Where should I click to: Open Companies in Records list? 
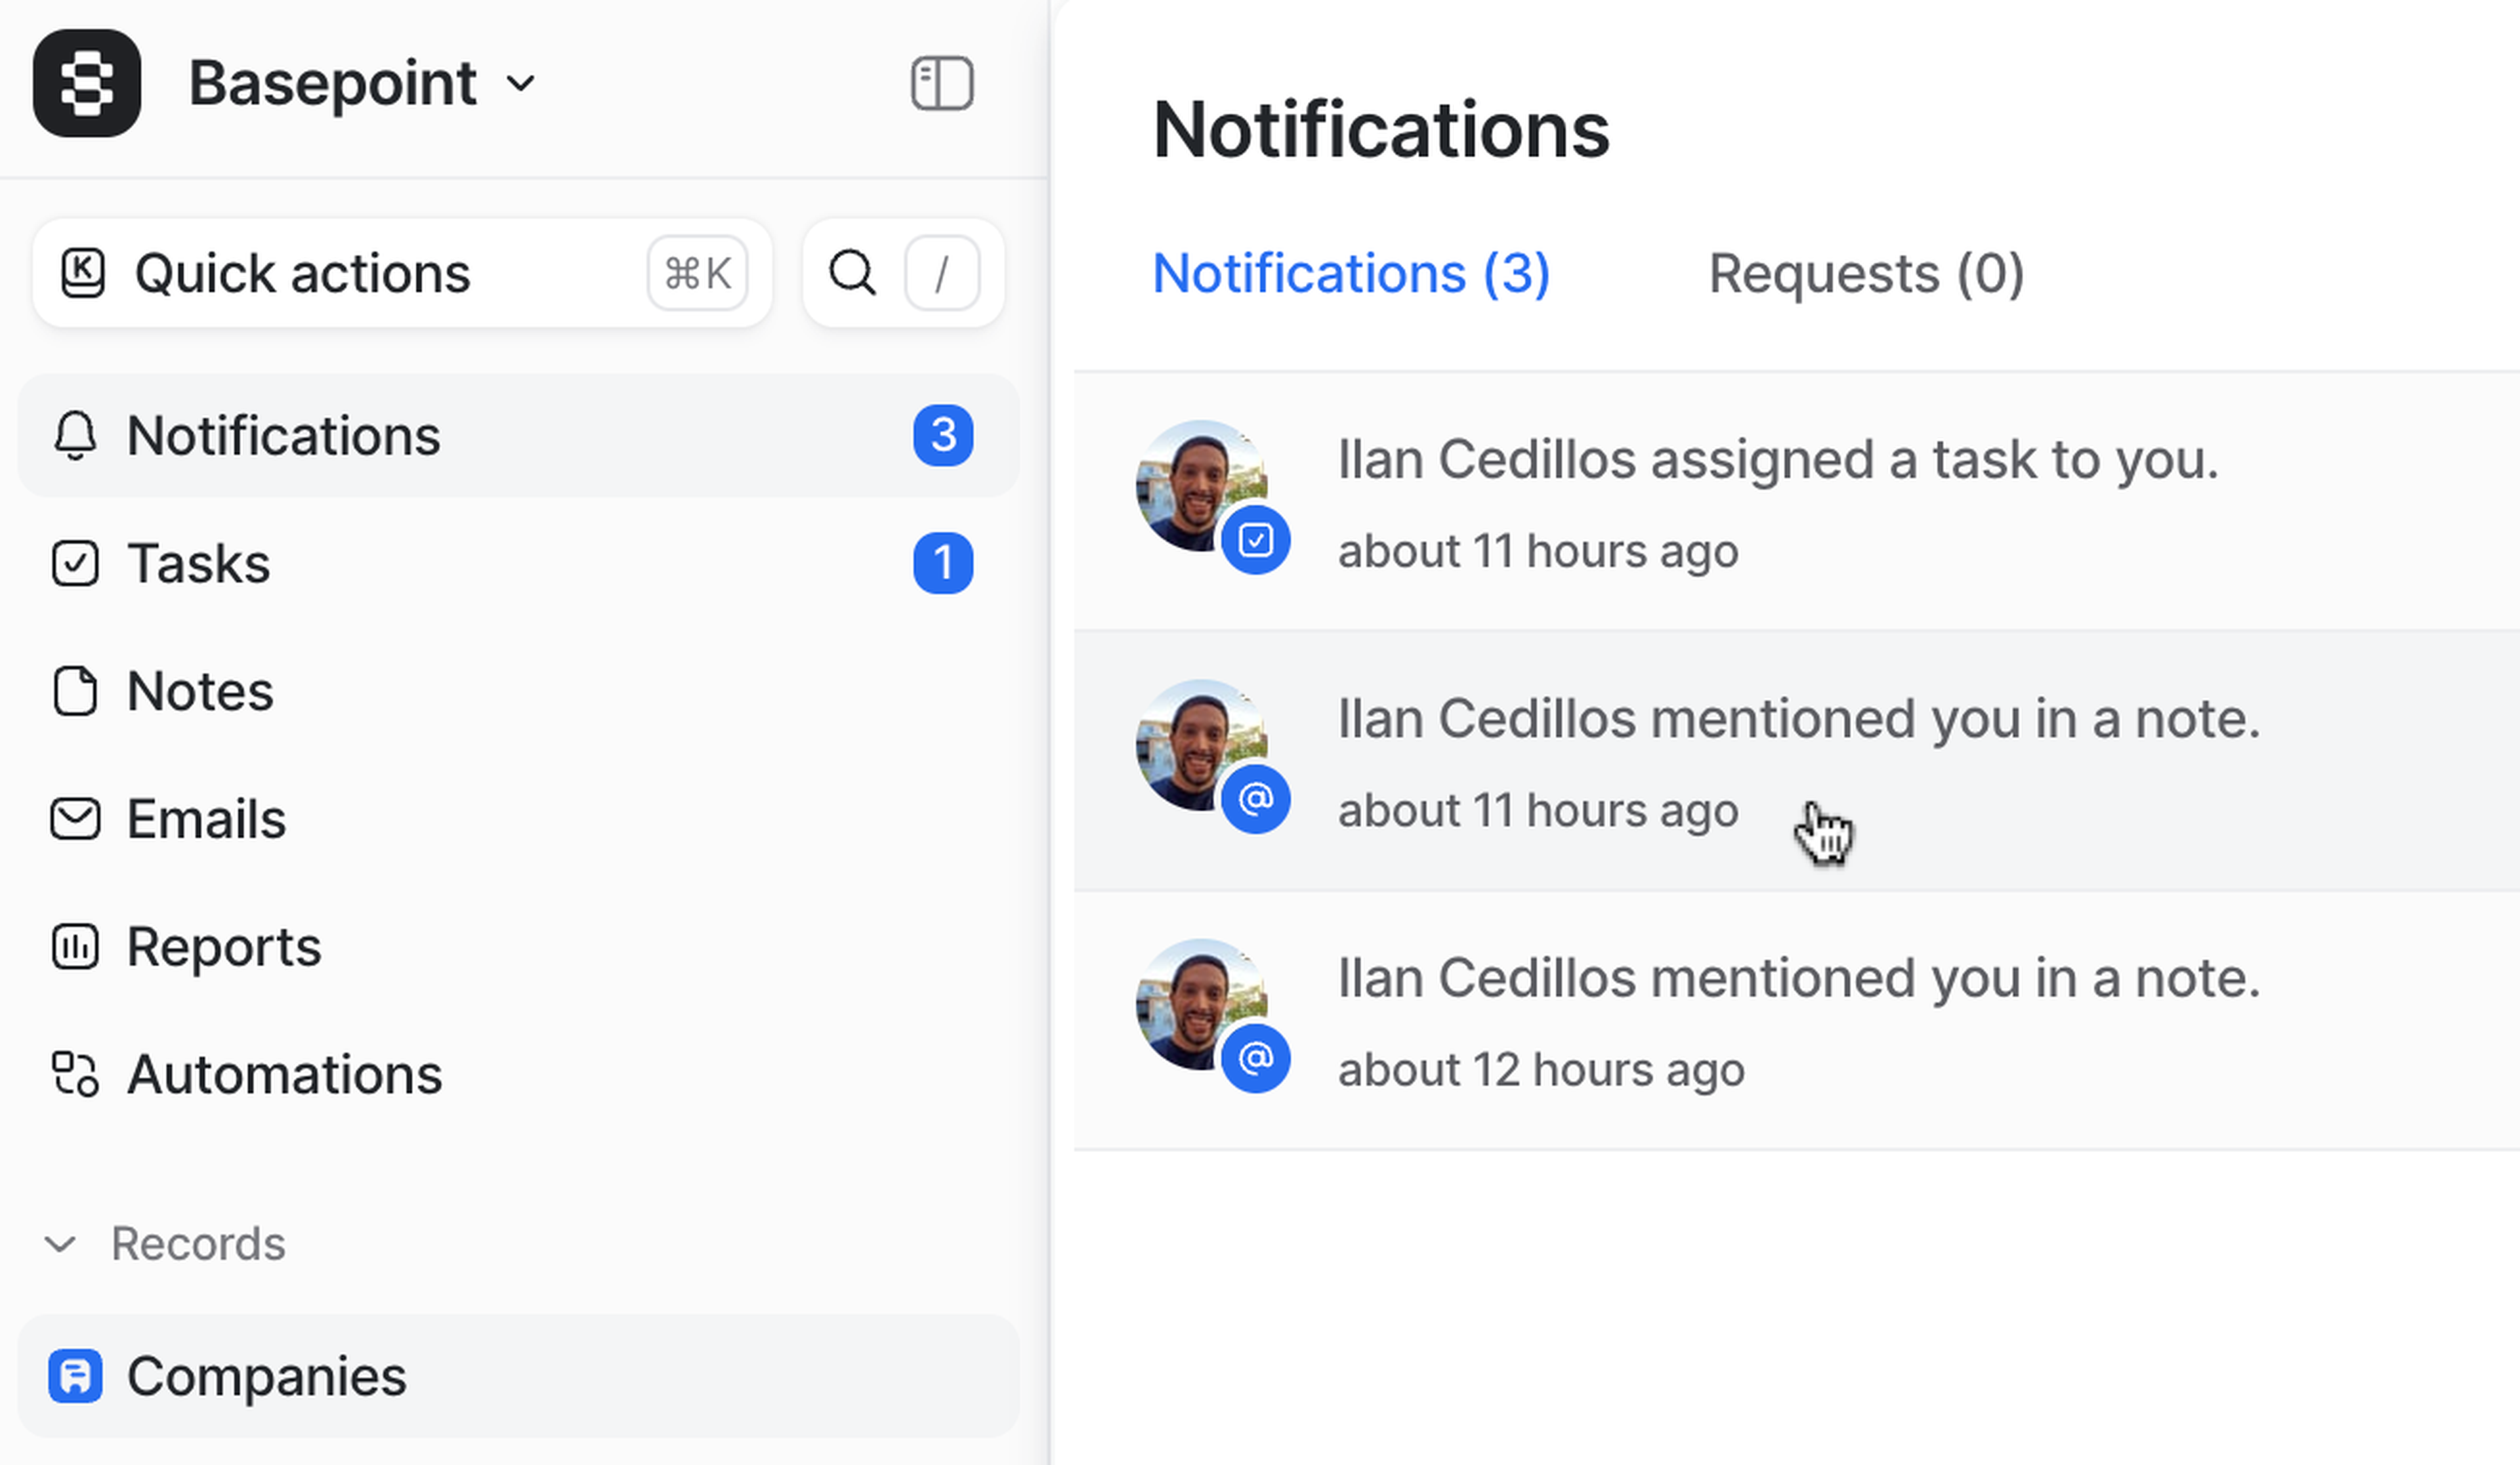(266, 1376)
